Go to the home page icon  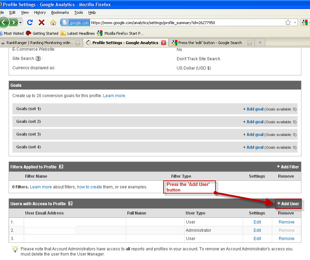tap(53, 22)
